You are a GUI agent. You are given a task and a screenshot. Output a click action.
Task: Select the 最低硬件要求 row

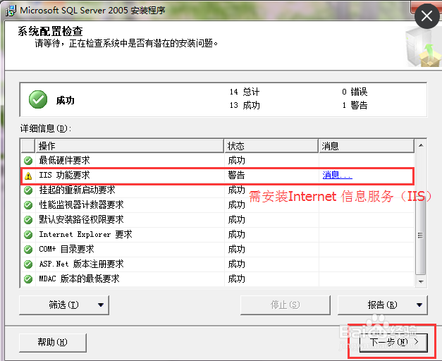[218, 161]
